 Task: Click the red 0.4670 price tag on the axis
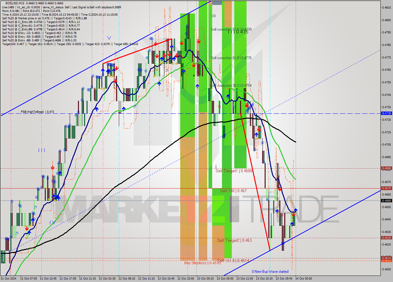[386, 188]
